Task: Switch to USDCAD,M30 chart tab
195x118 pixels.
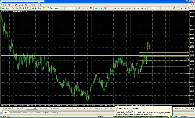Action: pyautogui.click(x=66, y=108)
